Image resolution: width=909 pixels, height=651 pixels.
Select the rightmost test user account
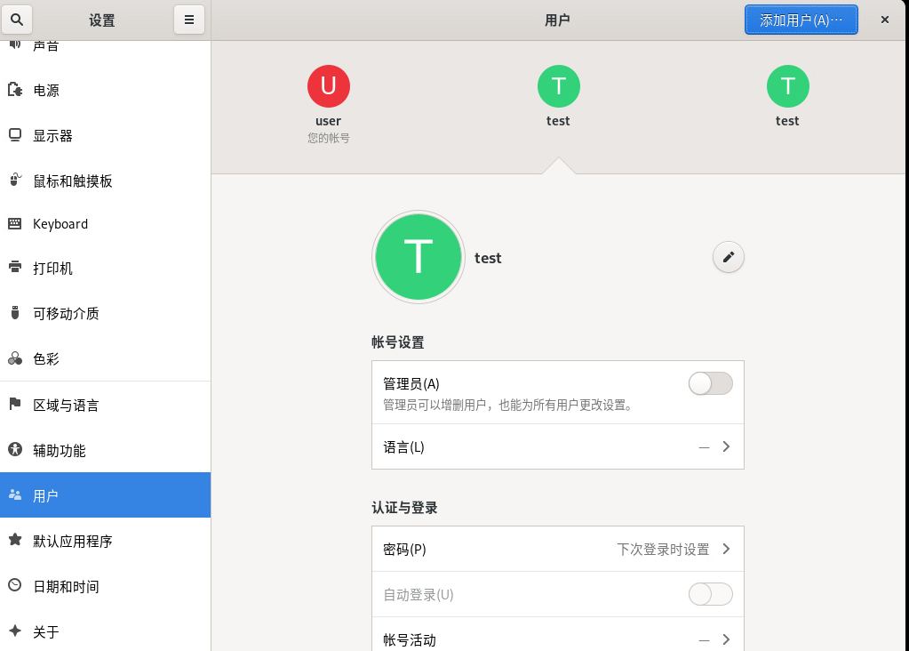coord(787,86)
